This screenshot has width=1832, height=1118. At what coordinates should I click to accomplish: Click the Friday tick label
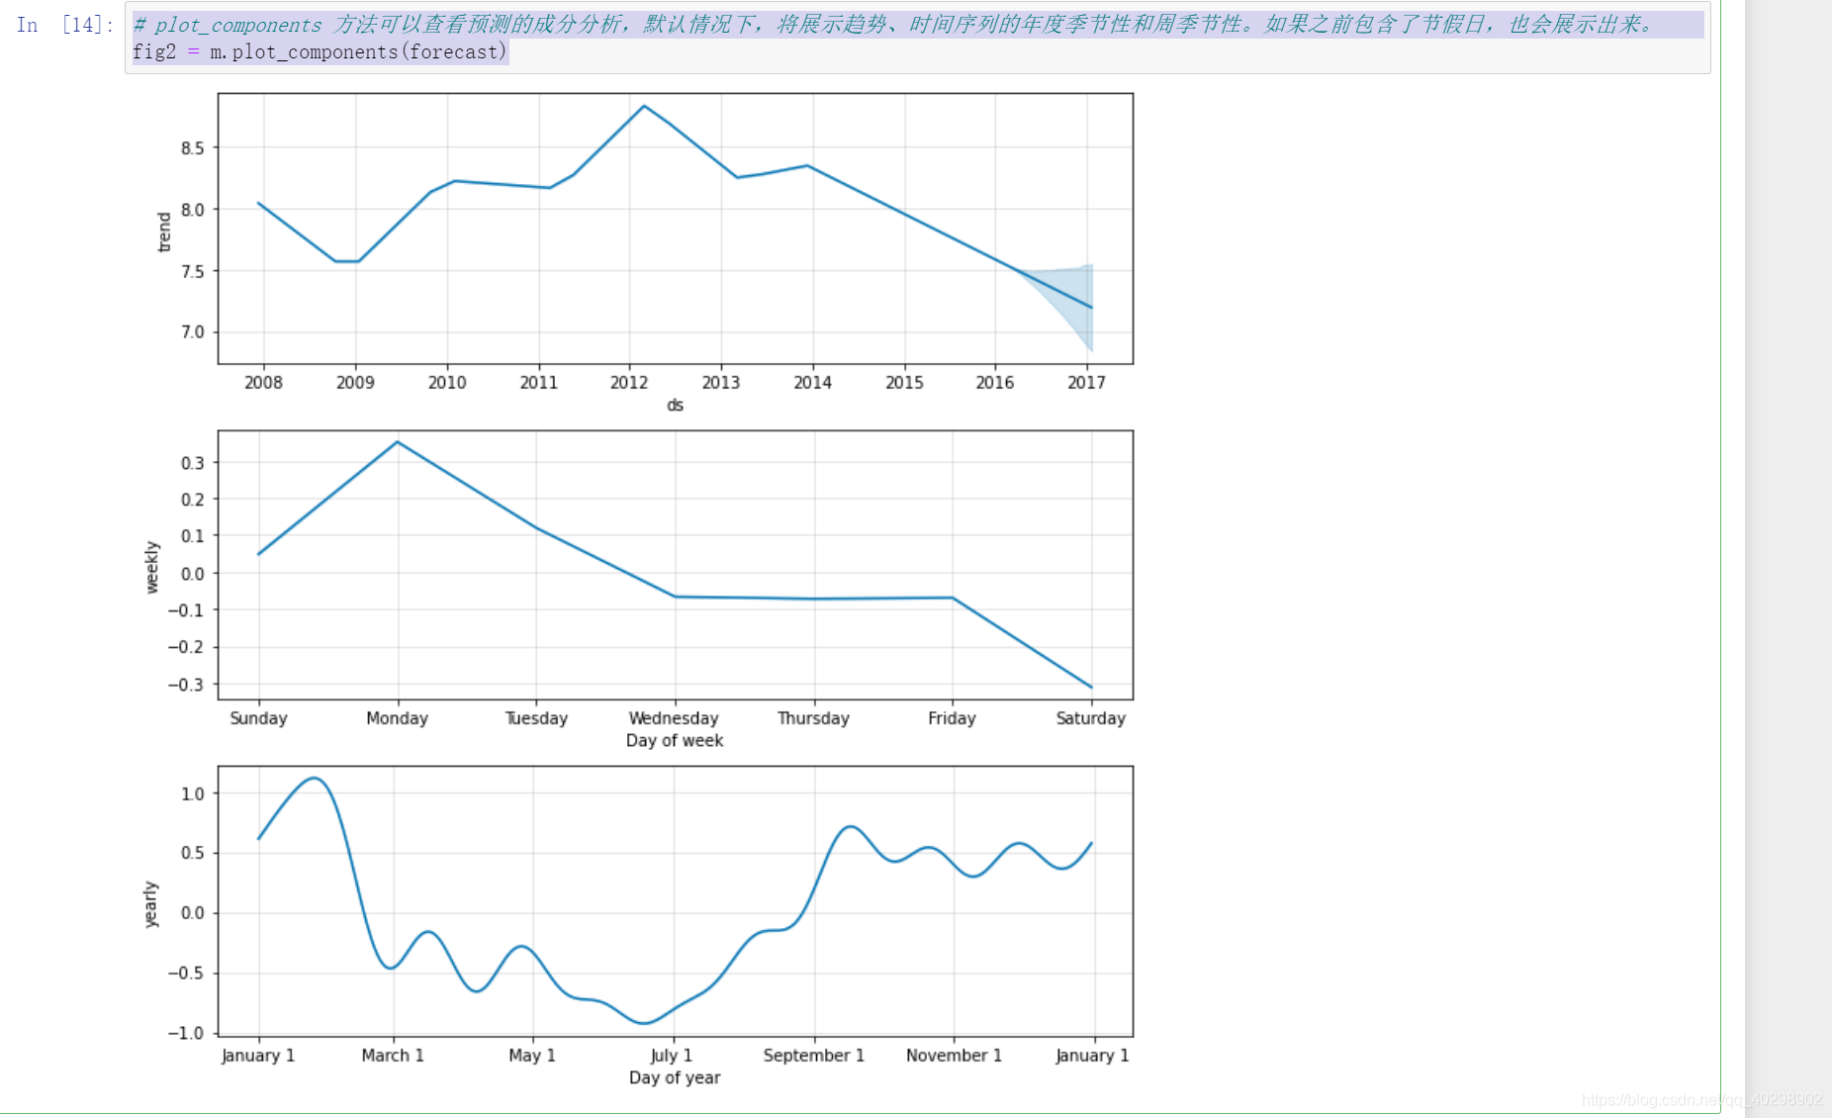tap(952, 718)
